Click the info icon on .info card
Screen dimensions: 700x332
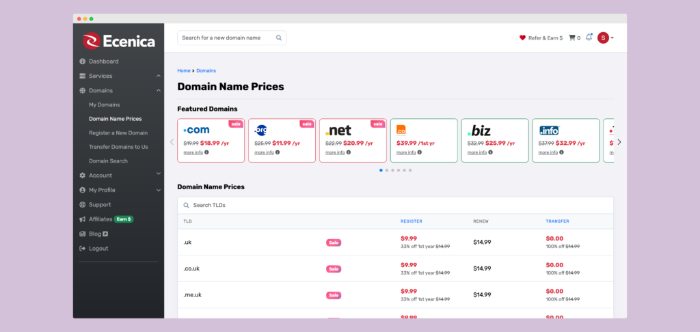click(561, 152)
